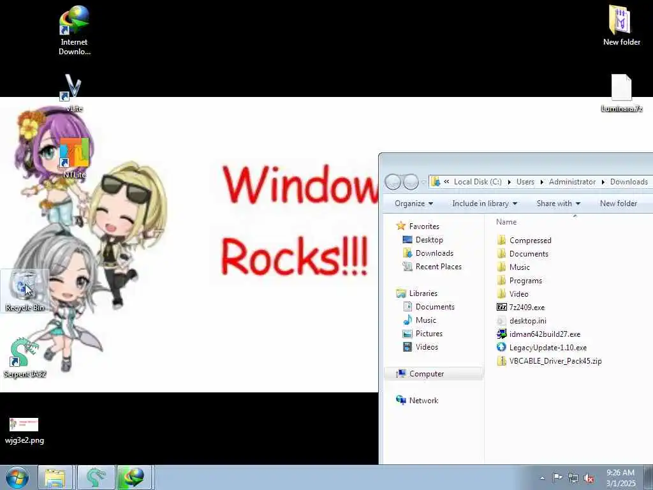Switch to Internet Download Manager taskbar button
653x490 pixels.
(x=134, y=477)
